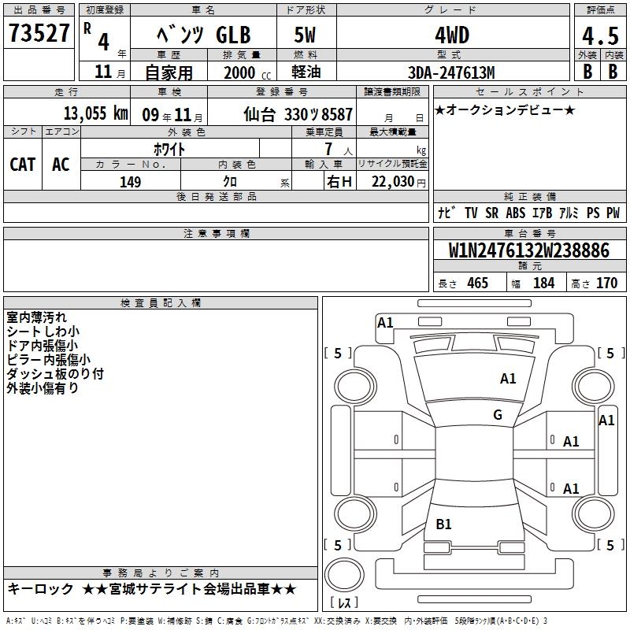Select the shift type CAT
Image resolution: width=630 pixels, height=630 pixels.
point(23,165)
